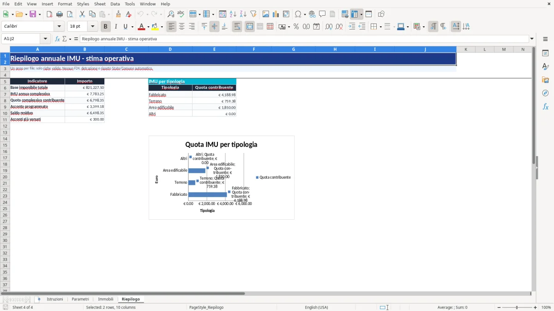Select the Clone Formatting paintbrush
This screenshot has height=311, width=554.
[119, 14]
